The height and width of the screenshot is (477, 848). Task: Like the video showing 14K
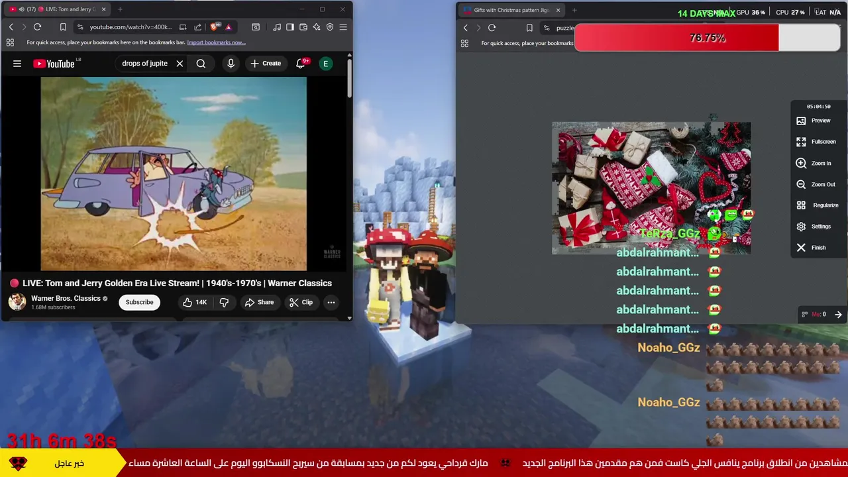tap(195, 302)
